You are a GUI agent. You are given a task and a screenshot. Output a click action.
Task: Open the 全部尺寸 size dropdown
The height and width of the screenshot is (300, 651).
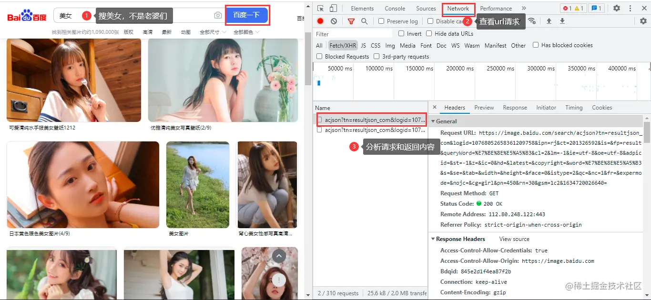(213, 32)
